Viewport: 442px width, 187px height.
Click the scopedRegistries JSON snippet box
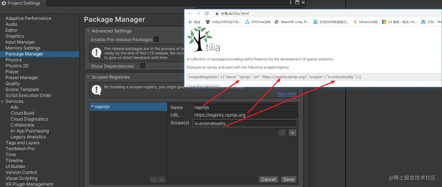pos(314,77)
